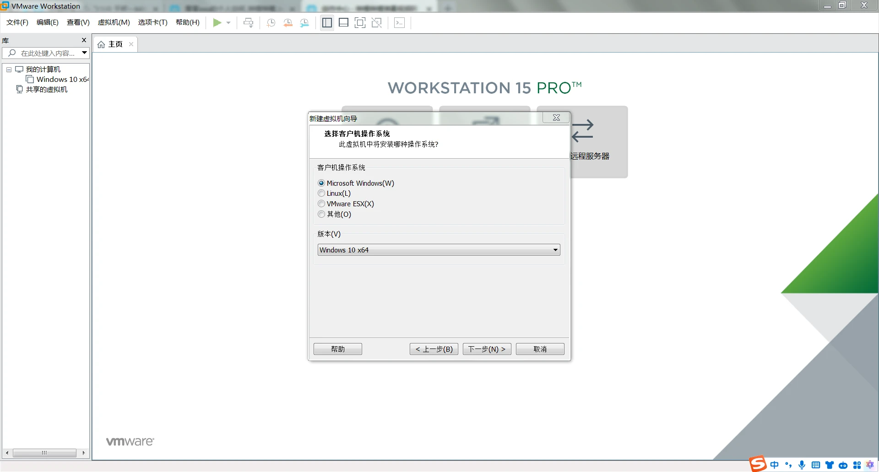Select the Microsoft Windows(W) radio button

tap(321, 183)
